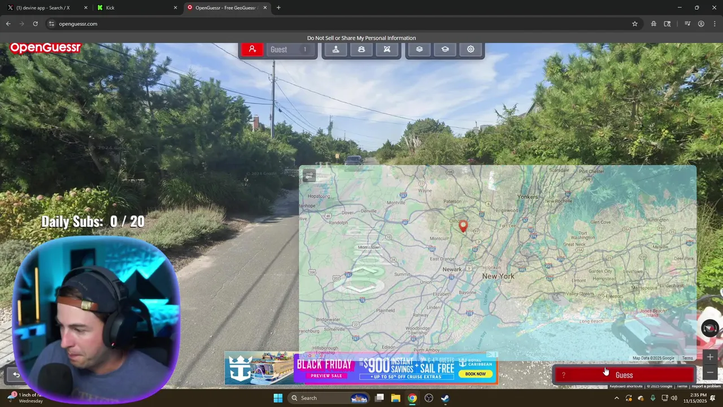Open Chrome three-dot menu
This screenshot has height=407, width=723.
715,24
